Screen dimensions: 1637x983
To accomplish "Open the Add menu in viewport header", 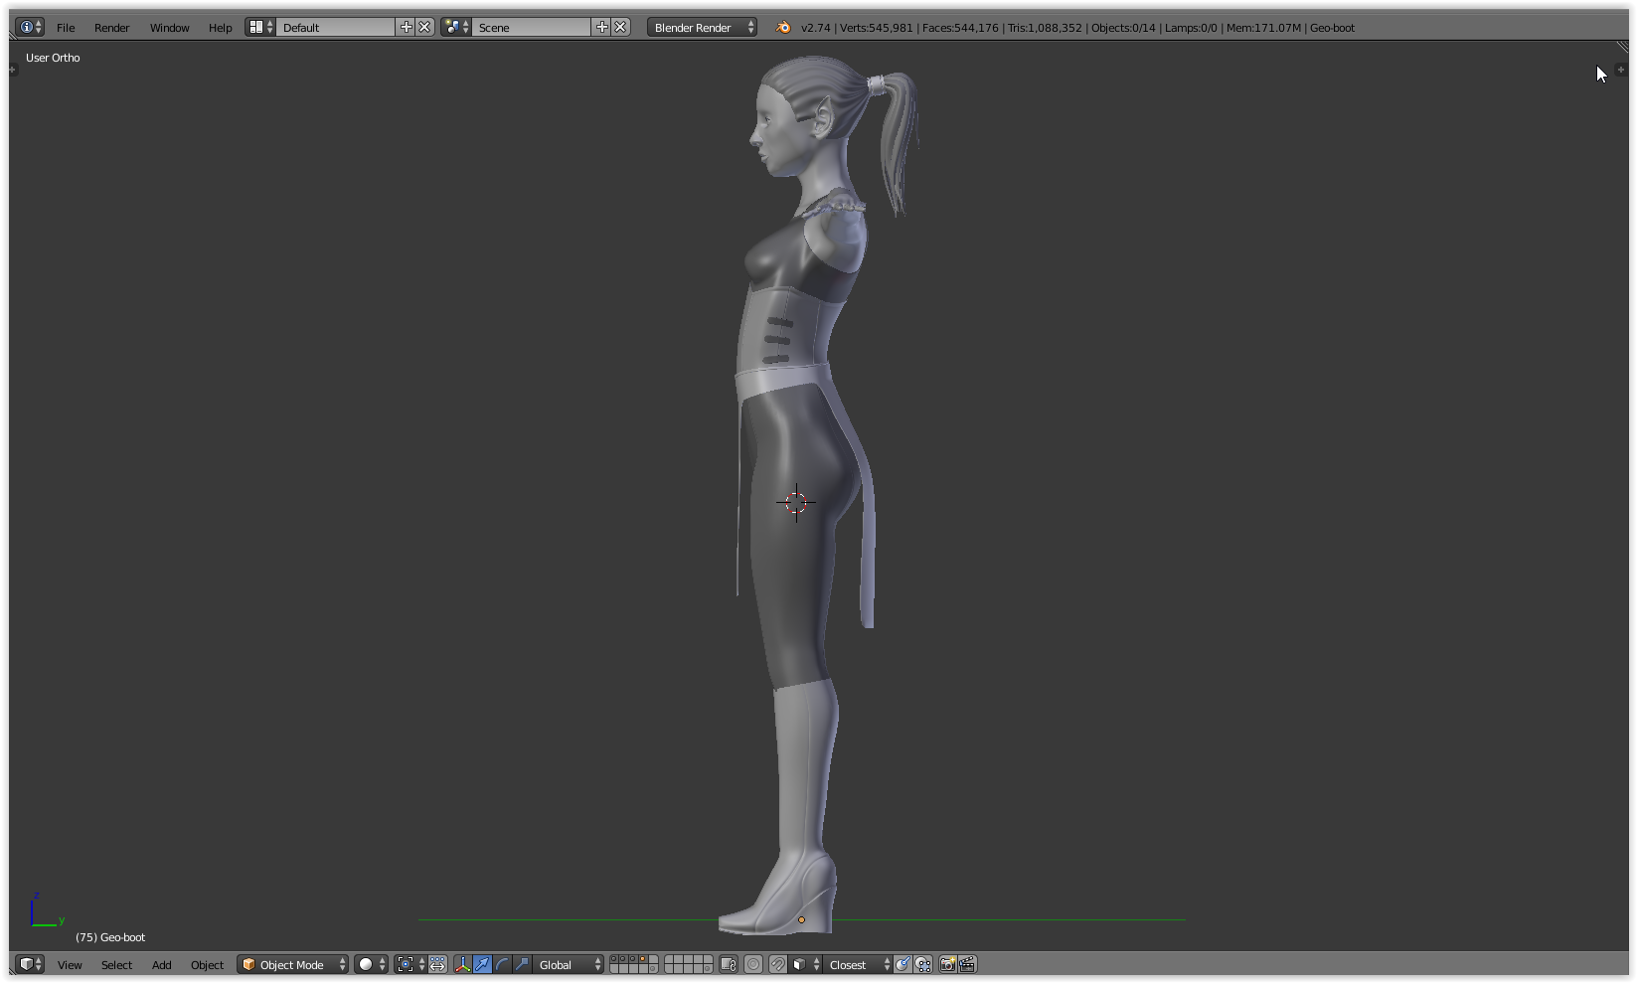I will point(161,964).
